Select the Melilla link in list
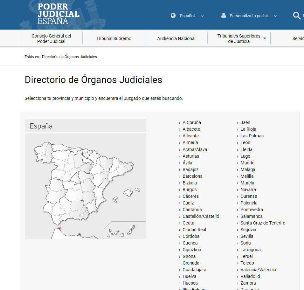Screen dimensions: 304x290 (247, 176)
